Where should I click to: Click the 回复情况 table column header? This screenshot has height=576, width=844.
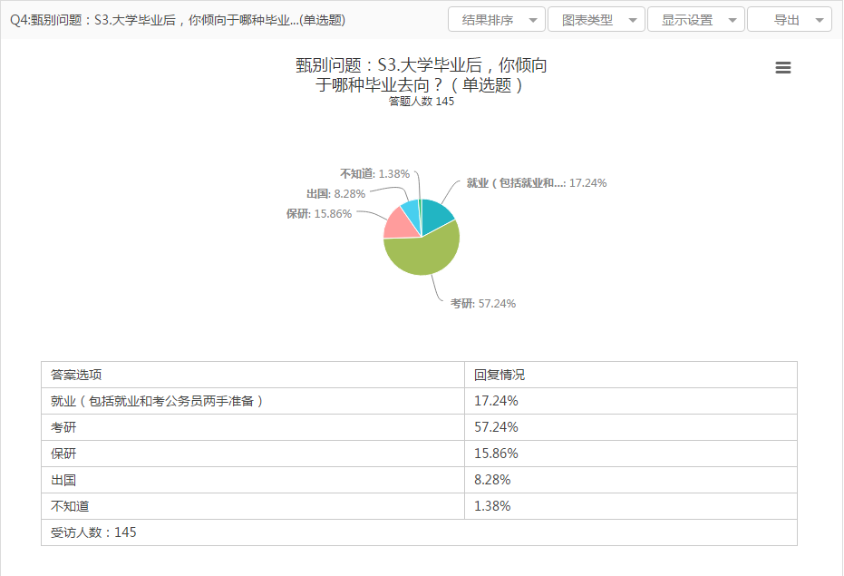[x=500, y=375]
